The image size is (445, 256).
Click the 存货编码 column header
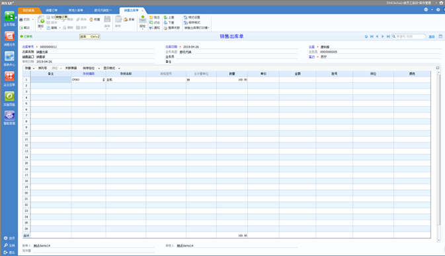click(x=89, y=74)
